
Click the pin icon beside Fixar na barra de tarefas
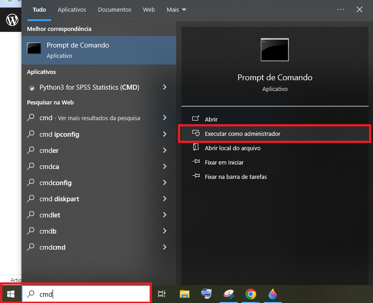coord(196,176)
